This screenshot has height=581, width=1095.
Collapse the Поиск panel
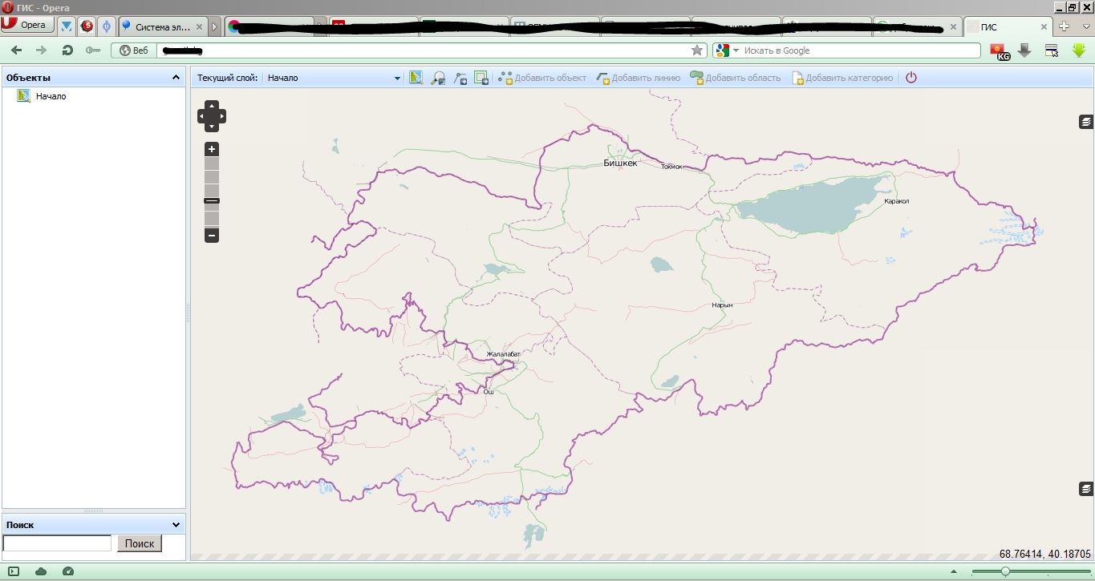pyautogui.click(x=176, y=525)
